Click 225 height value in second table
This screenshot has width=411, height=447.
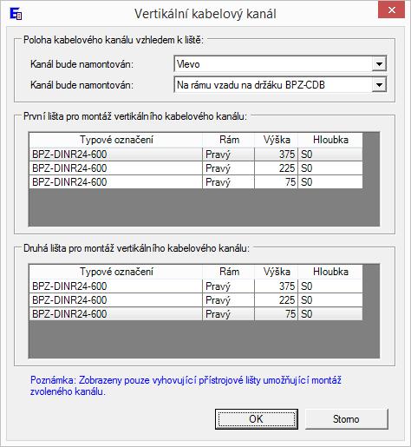tap(276, 300)
